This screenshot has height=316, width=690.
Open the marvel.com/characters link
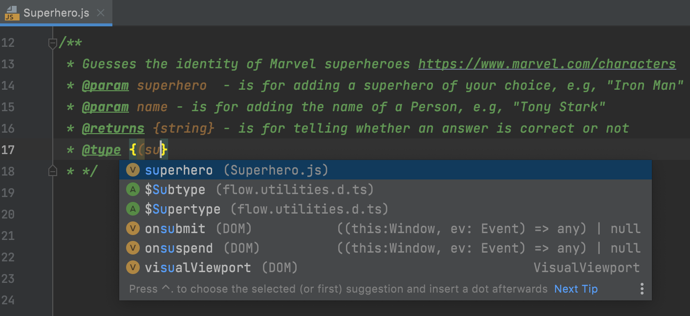[547, 64]
